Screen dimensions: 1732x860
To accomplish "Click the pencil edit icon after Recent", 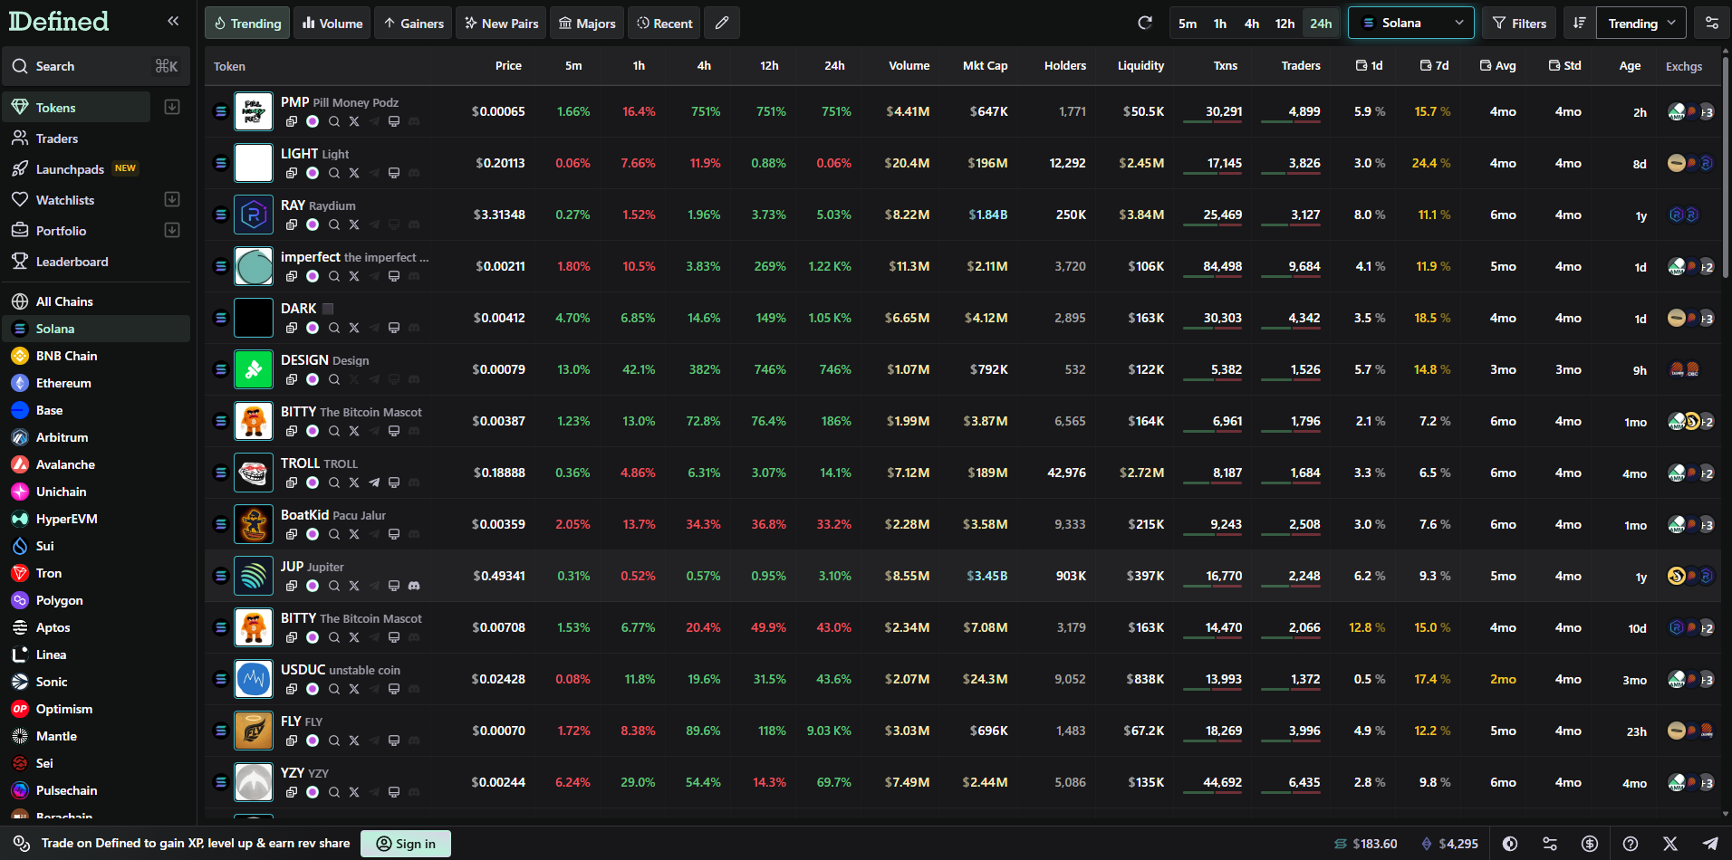I will pos(722,23).
